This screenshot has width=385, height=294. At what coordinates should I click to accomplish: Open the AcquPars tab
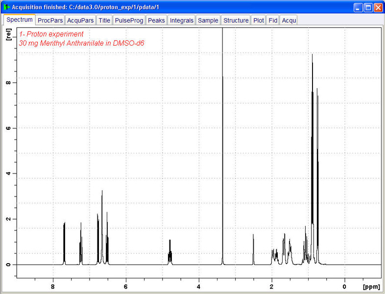pos(81,21)
